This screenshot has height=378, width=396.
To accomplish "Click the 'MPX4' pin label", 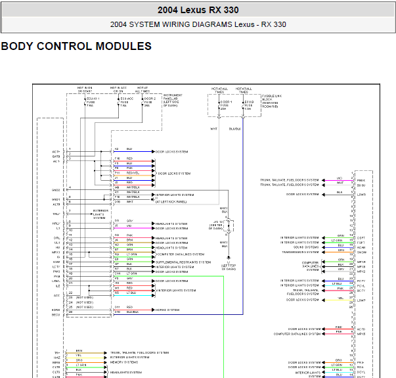I will [361, 262].
